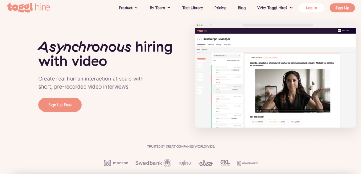Rate the answer as Wrong (0%)
The width and height of the screenshot is (361, 174).
pyautogui.click(x=295, y=122)
